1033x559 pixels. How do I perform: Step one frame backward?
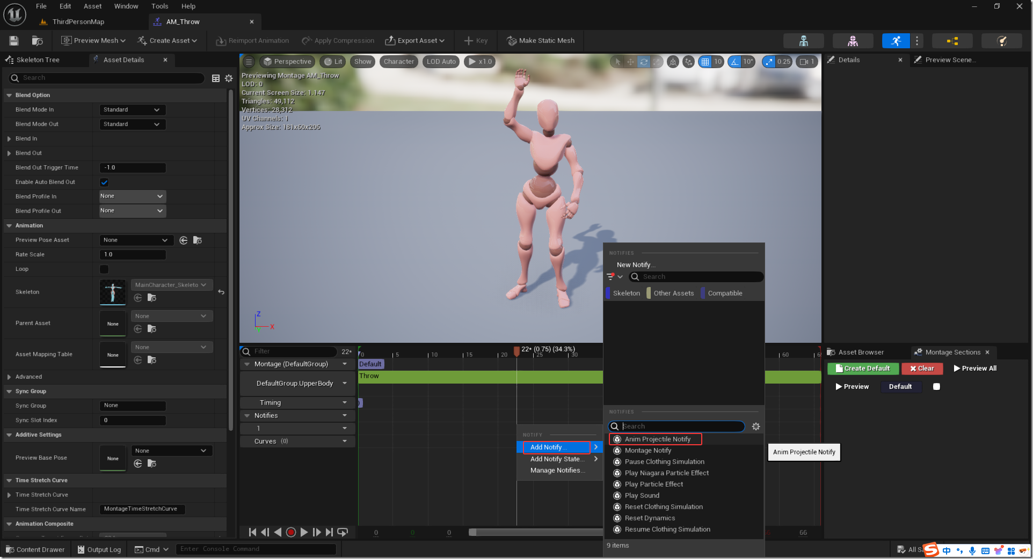(265, 532)
